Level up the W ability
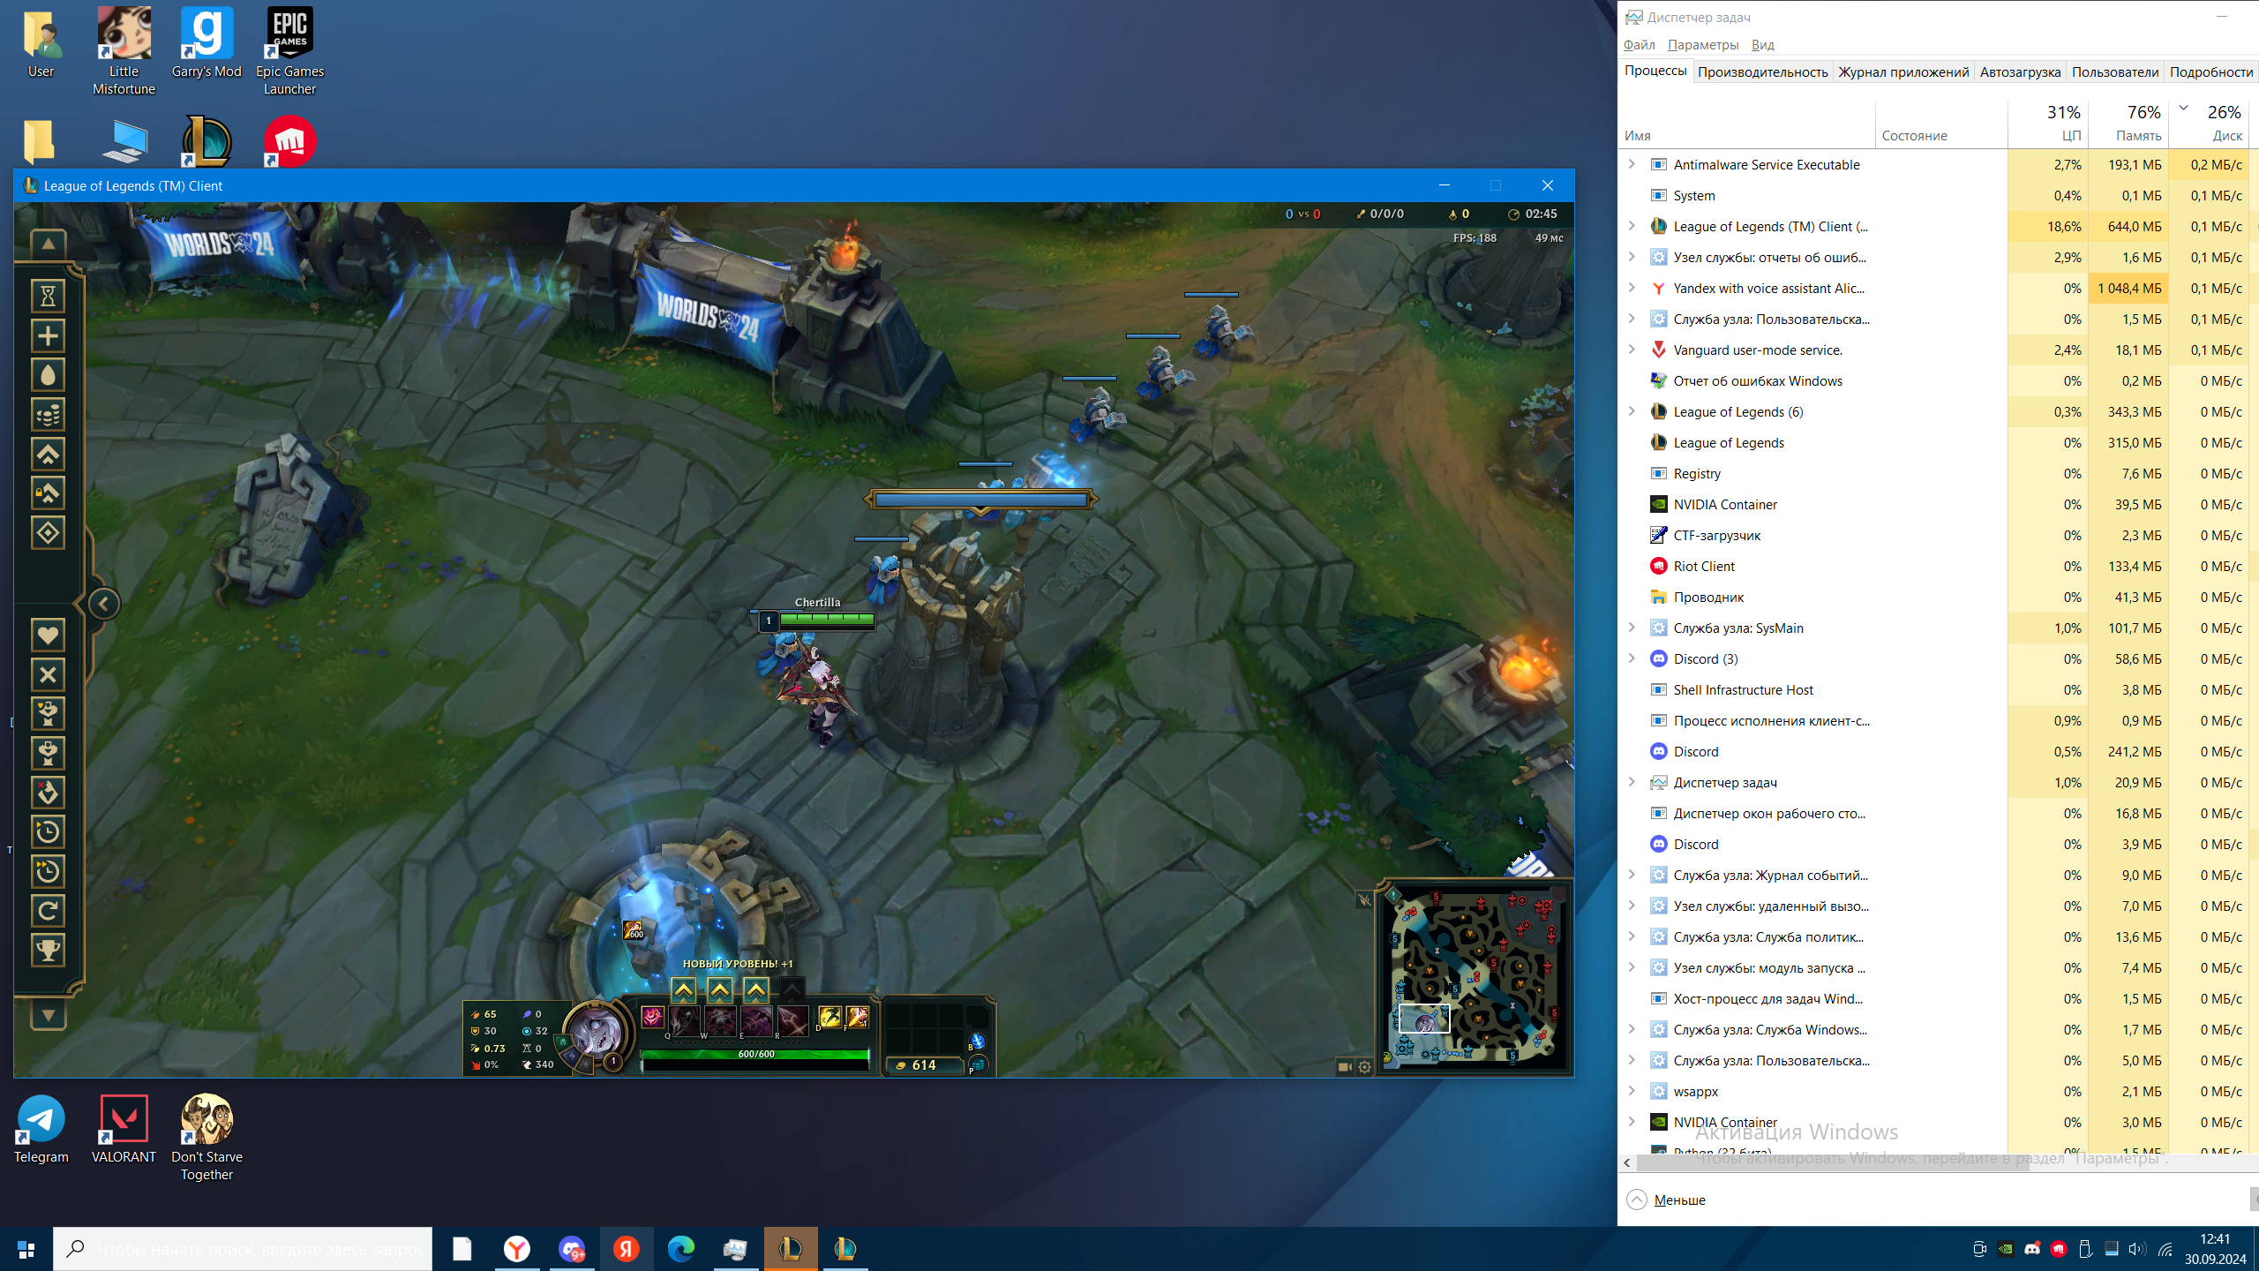 point(720,990)
